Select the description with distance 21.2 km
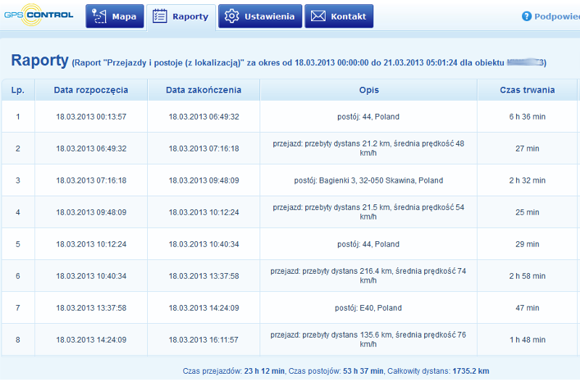 (368, 149)
